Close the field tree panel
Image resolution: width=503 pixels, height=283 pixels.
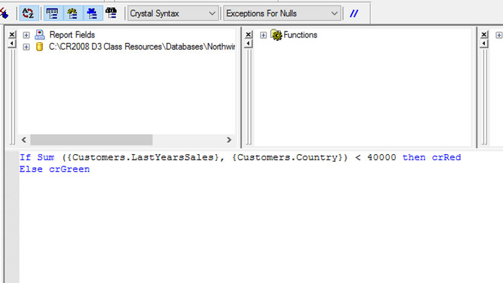12,34
